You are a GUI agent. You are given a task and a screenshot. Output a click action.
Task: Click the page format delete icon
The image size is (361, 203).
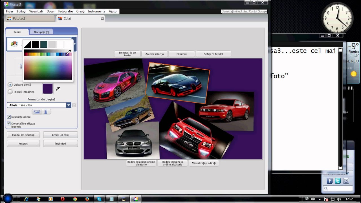[74, 105]
